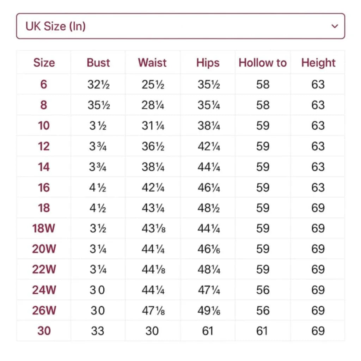The width and height of the screenshot is (361, 361).
Task: Select the size 24W row label
Action: [x=44, y=290]
